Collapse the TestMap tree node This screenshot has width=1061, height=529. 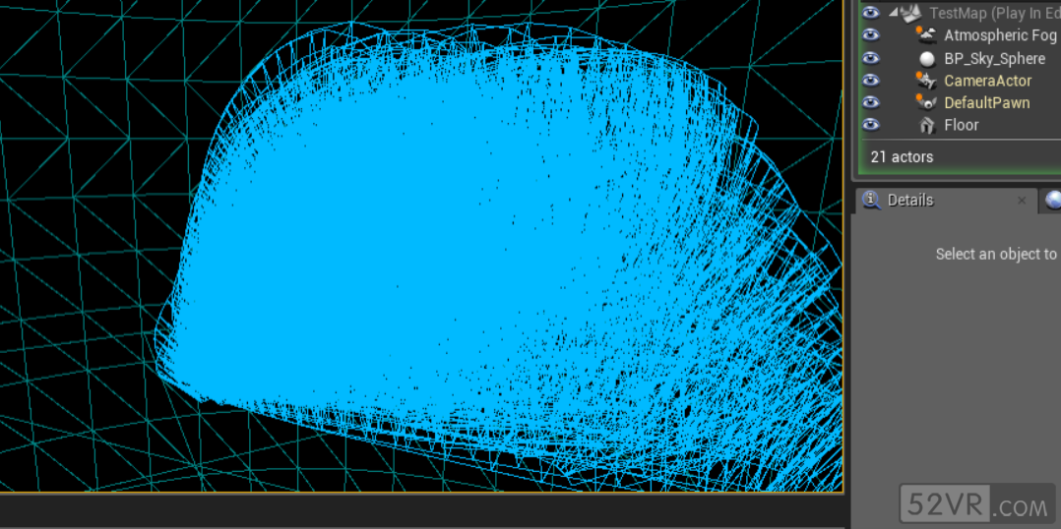[x=893, y=13]
